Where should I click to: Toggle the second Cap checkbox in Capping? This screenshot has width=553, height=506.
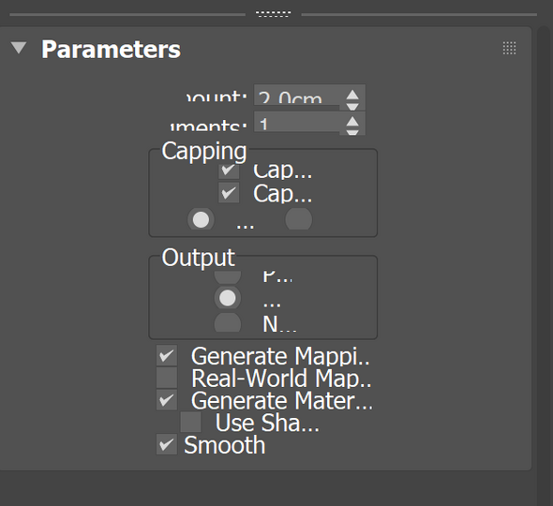click(229, 192)
